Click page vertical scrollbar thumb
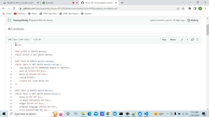 click(x=208, y=30)
